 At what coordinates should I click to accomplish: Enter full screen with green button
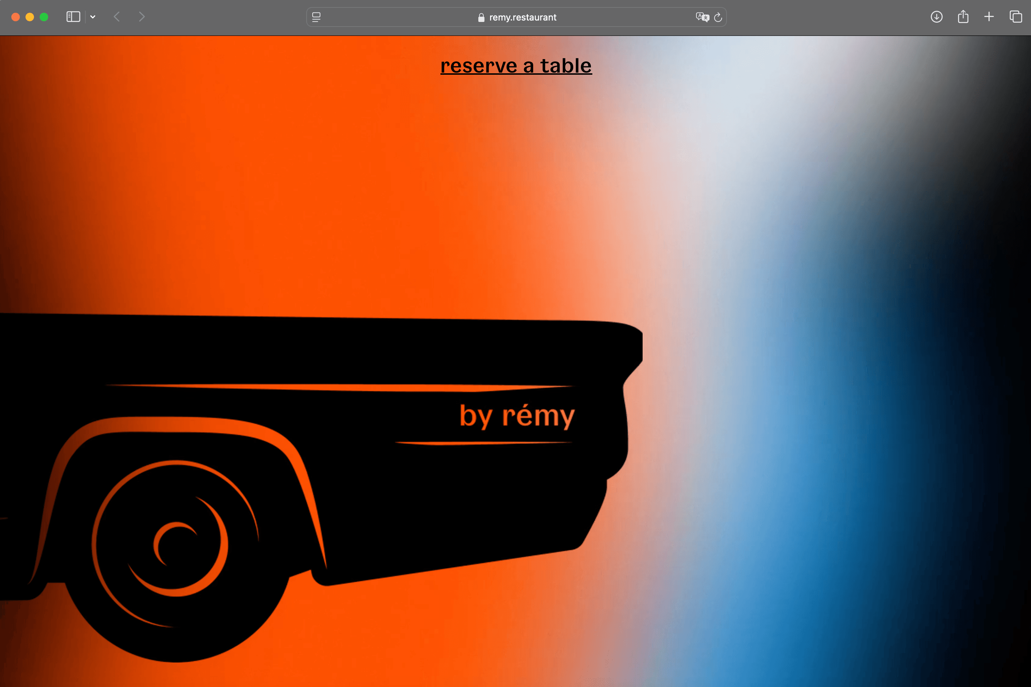[x=44, y=17]
